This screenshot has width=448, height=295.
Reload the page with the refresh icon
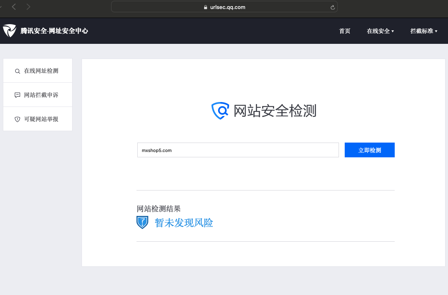click(332, 7)
